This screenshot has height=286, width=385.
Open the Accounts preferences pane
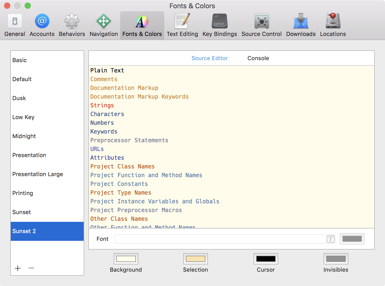coord(42,25)
